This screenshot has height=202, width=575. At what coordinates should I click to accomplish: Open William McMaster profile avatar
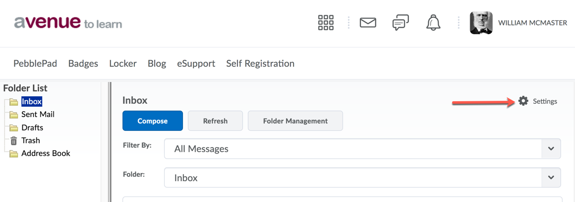(481, 23)
